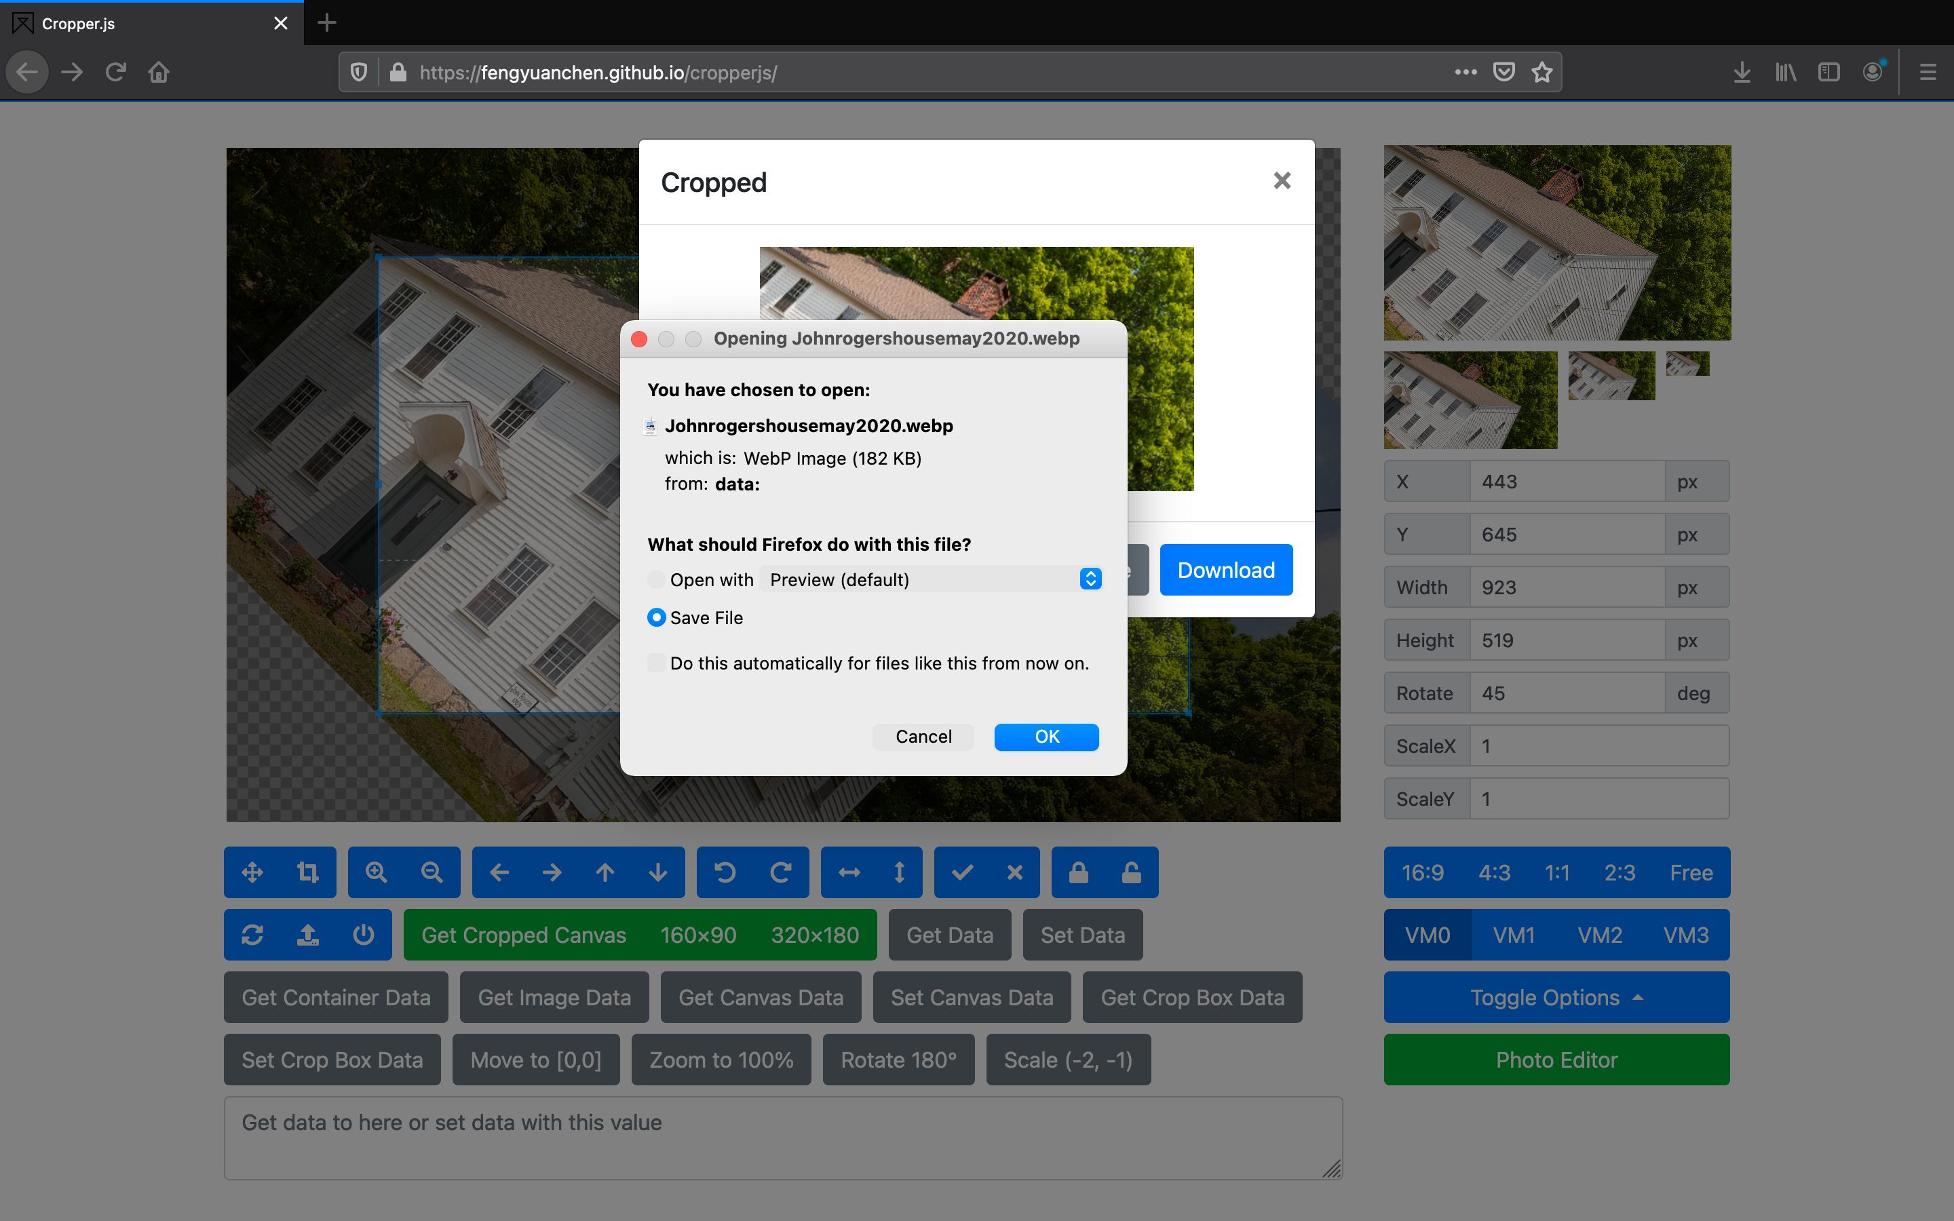Check Do this automatically for files

[657, 663]
